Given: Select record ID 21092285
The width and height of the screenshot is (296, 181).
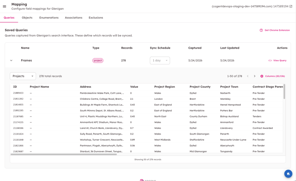Looking at the screenshot, I should pos(18,111).
